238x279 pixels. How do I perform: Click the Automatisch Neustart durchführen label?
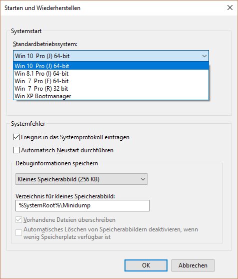tap(67, 150)
